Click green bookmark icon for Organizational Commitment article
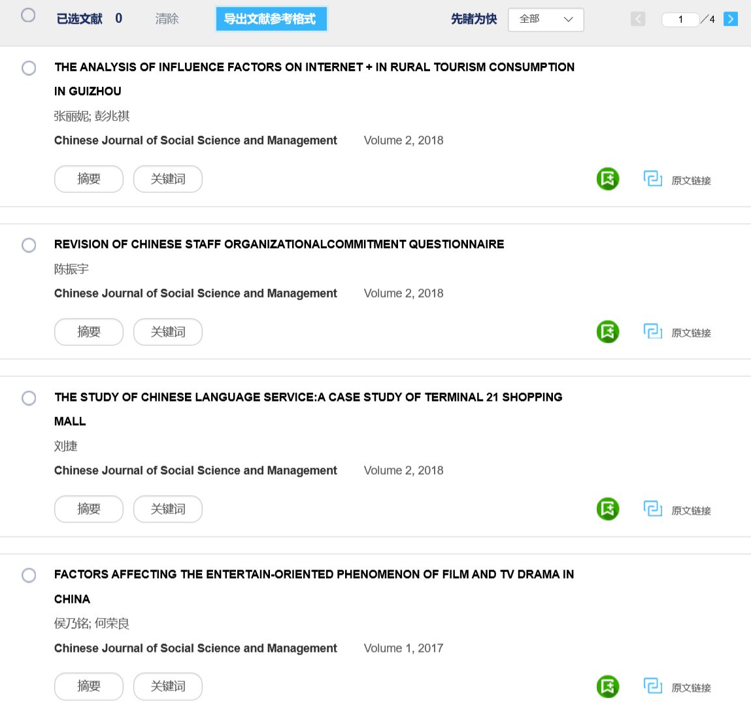This screenshot has width=751, height=712. coord(607,331)
